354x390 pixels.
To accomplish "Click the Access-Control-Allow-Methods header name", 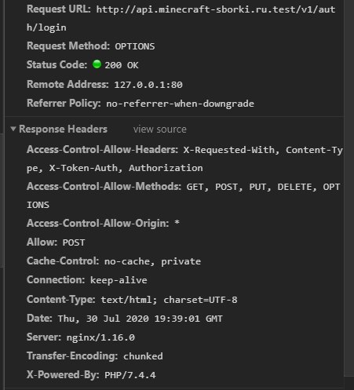I will click(104, 187).
